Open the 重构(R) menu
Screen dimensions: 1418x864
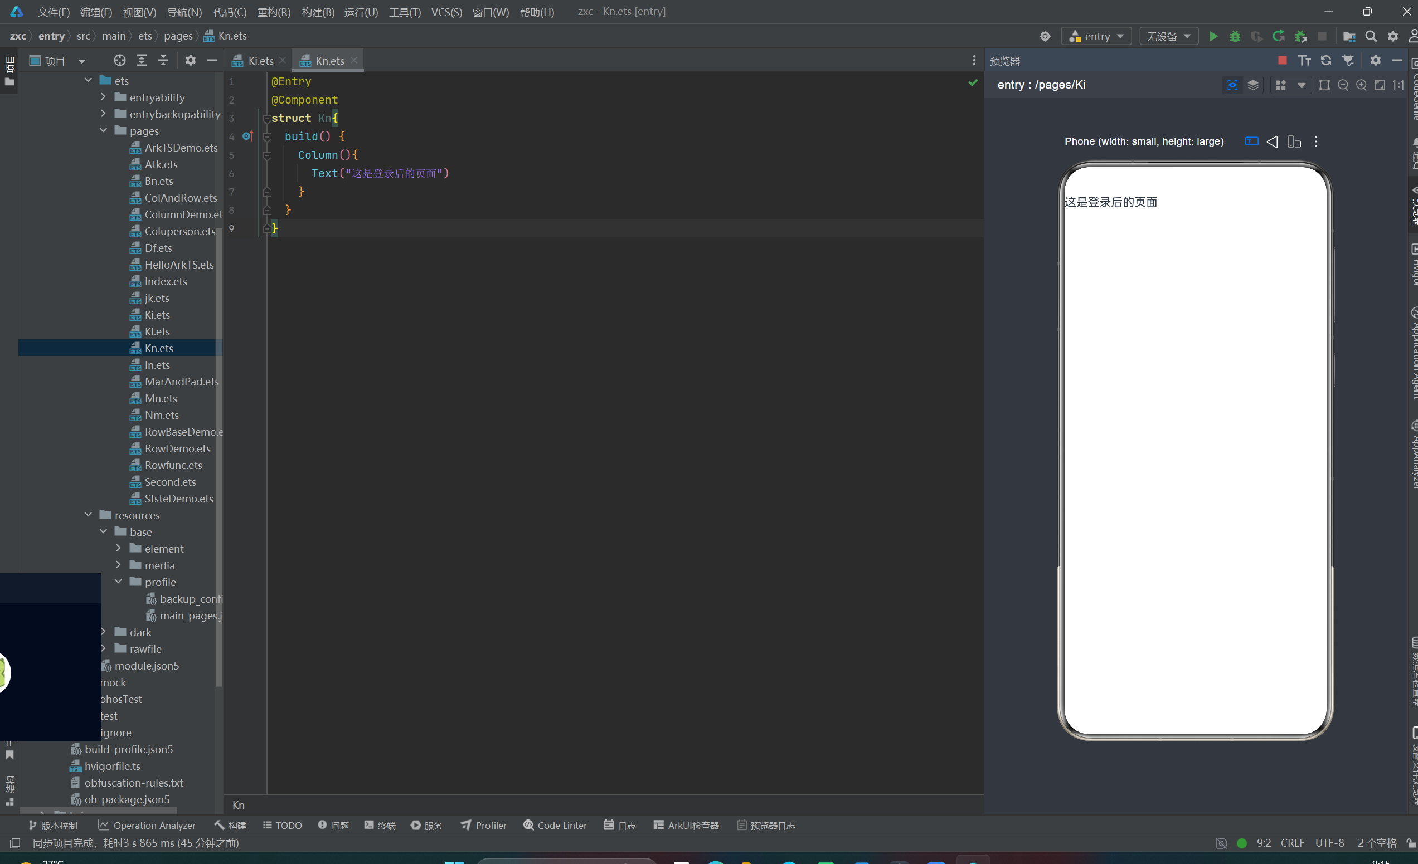(273, 12)
